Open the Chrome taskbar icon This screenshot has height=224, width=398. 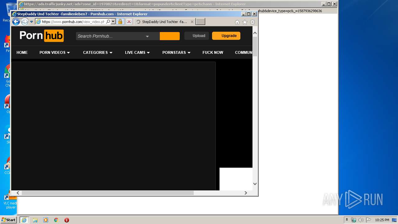pos(56,220)
